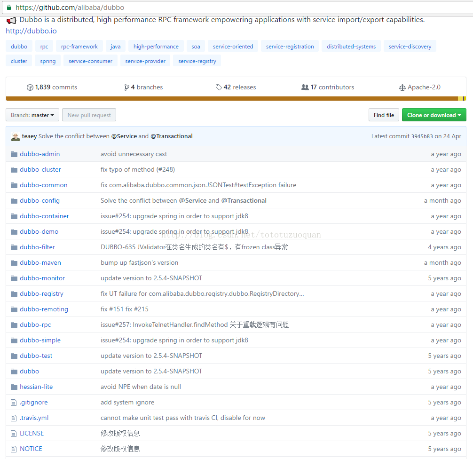Click folder icon of dubbo-common

[x=14, y=185]
